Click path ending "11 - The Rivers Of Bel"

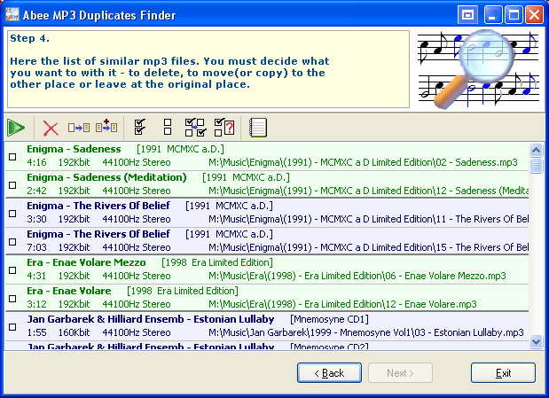369,219
